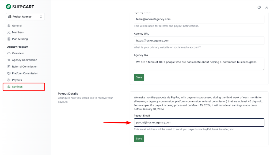
Task: Open the help question mark icon
Action: pos(259,7)
